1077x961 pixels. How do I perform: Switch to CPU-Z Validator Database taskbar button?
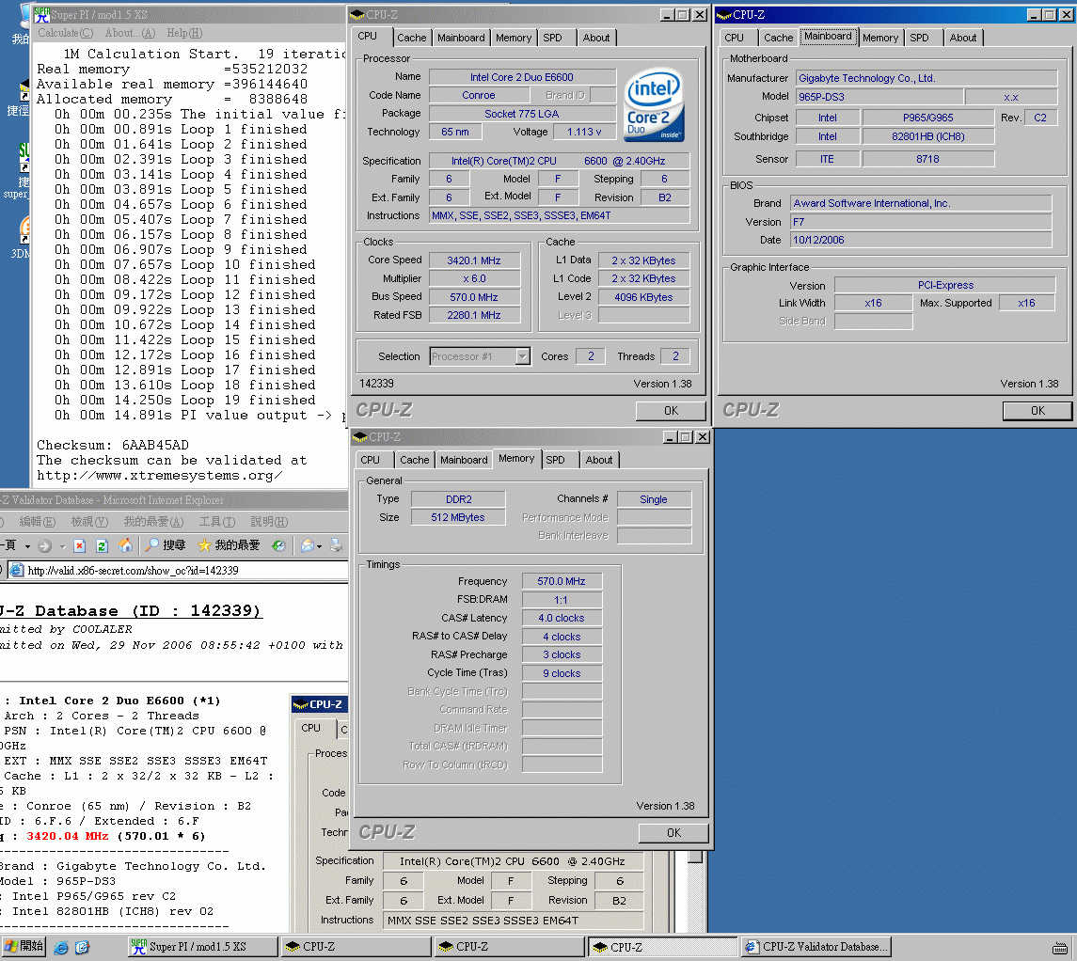coord(816,947)
